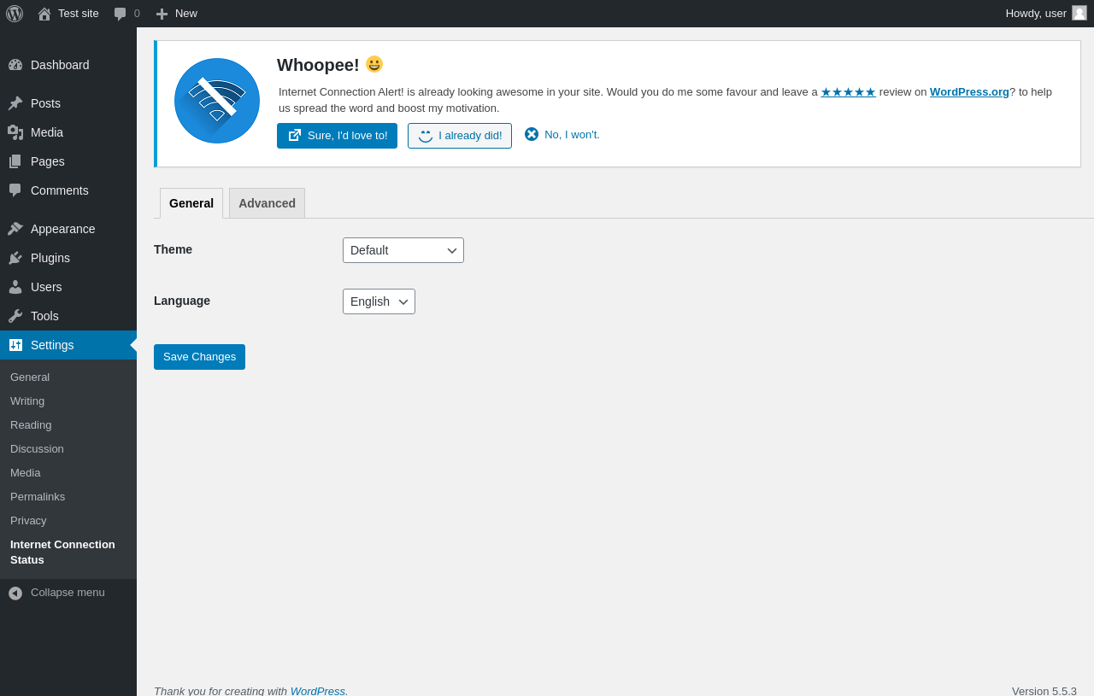The image size is (1094, 696).
Task: Click the Appearance paintbrush icon
Action: [x=15, y=229]
